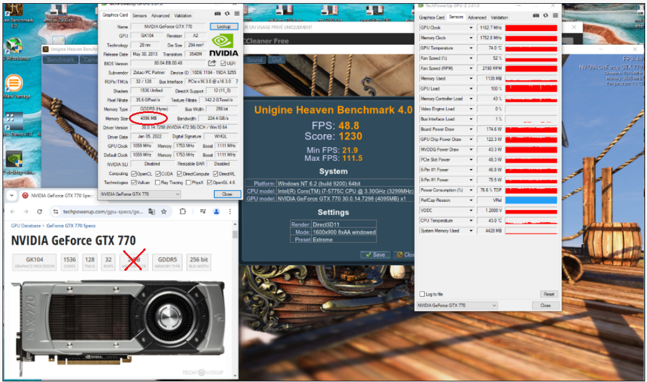Image resolution: width=647 pixels, height=382 pixels.
Task: Click screenshot camera icon in GPU-Z Sensors window
Action: pos(536,16)
